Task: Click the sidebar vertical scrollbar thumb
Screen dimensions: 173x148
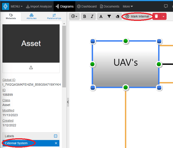Action: 64,56
